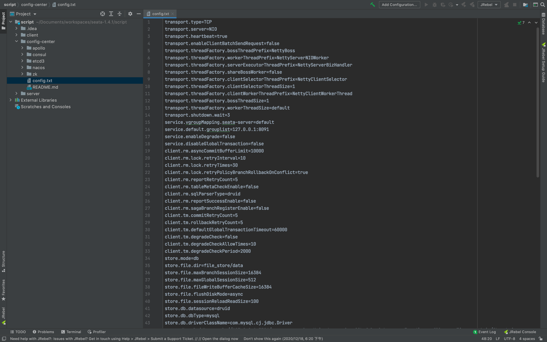Screen dimensions: 547x342
Task: Expand the server folder
Action: pyautogui.click(x=17, y=93)
